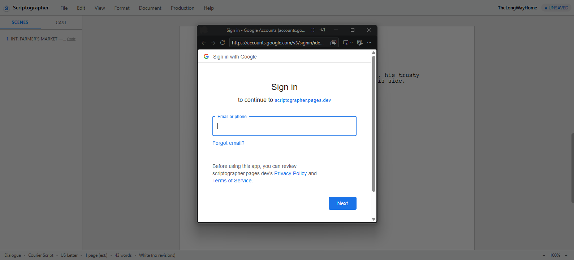The height and width of the screenshot is (260, 574).
Task: Select scene 1 INT. FARMER'S MARKET
Action: pyautogui.click(x=35, y=39)
